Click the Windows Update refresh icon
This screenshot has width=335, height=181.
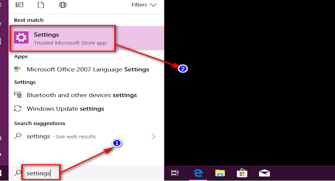18,109
